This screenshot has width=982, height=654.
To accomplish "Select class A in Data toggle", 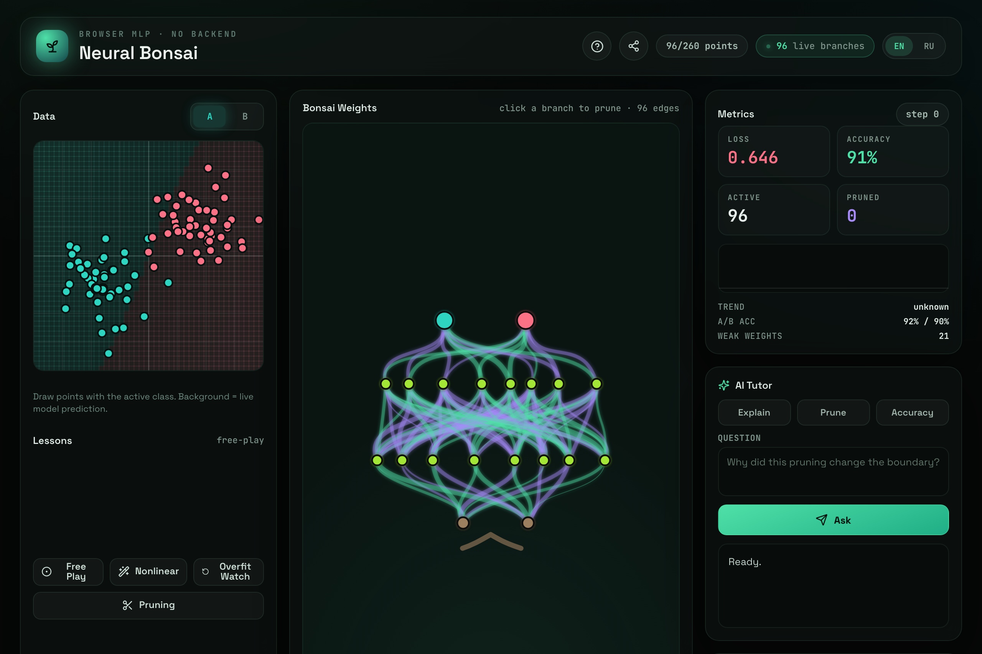I will pyautogui.click(x=209, y=117).
